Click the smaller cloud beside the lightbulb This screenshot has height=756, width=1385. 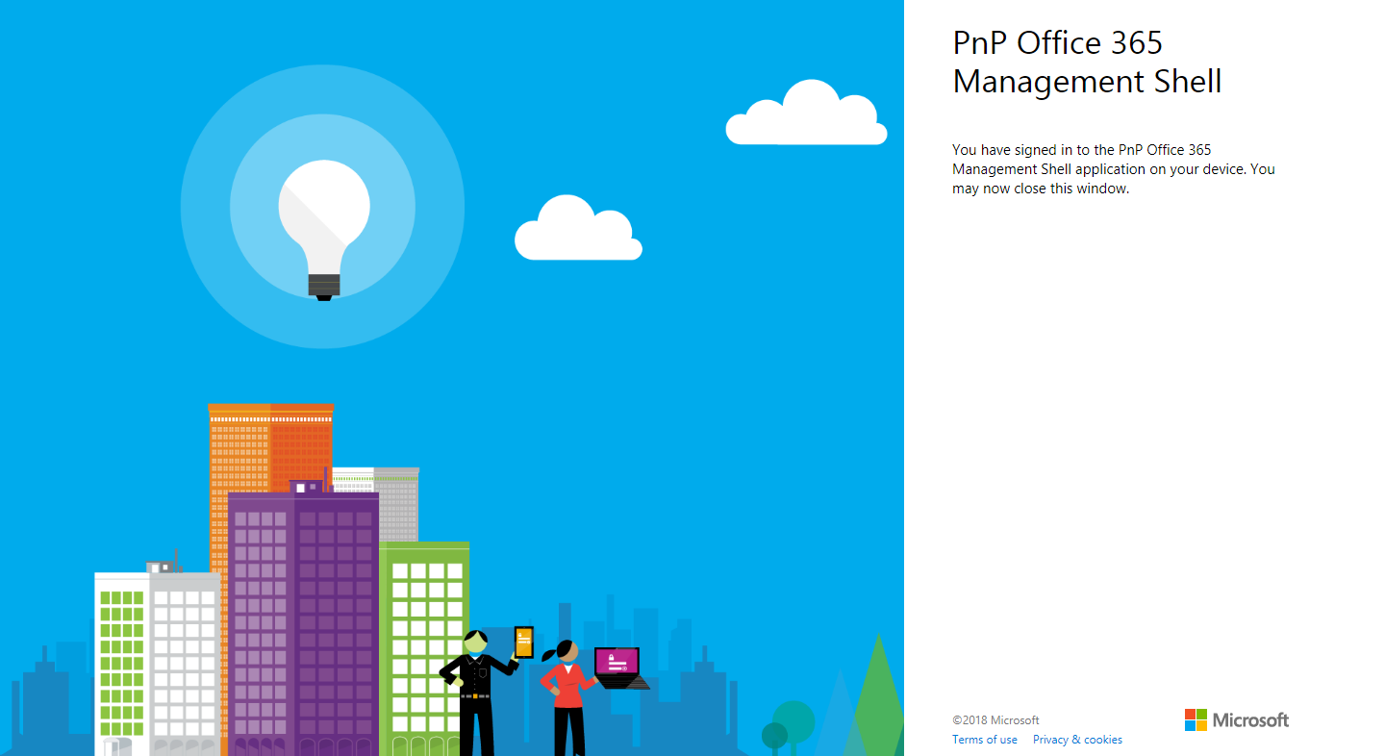(578, 233)
